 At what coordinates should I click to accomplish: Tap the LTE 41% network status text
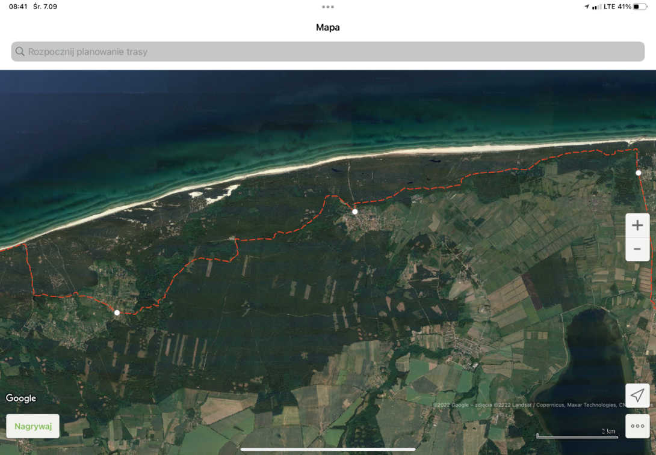617,7
